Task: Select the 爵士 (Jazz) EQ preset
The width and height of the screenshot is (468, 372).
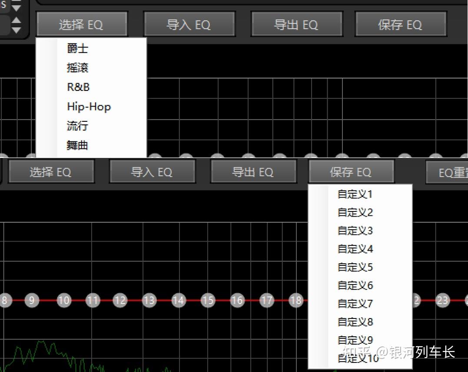Action: tap(77, 48)
